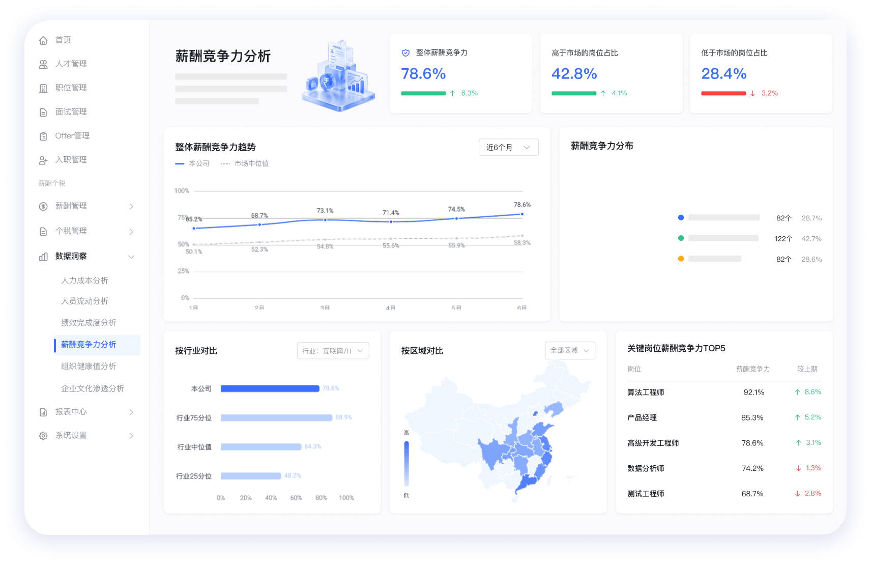
Task: Click the down arrow beside 2.8% for 测试工程师
Action: point(797,493)
